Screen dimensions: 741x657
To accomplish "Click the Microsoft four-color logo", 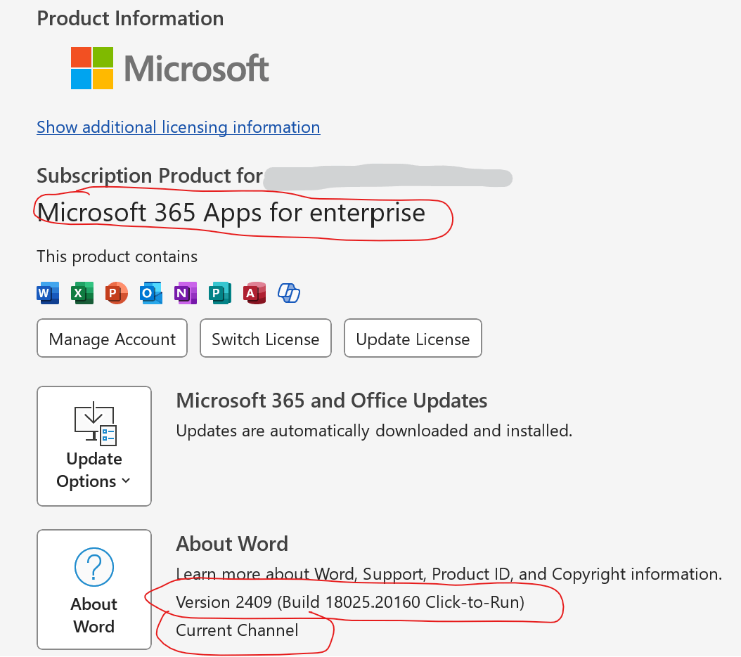I will [x=92, y=68].
